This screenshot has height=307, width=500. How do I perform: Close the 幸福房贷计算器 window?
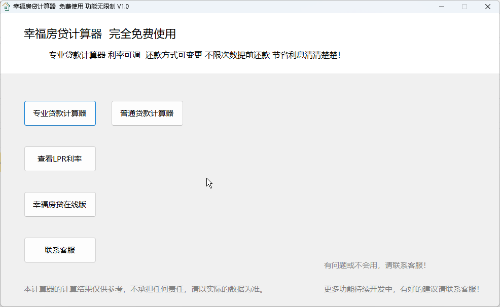487,7
